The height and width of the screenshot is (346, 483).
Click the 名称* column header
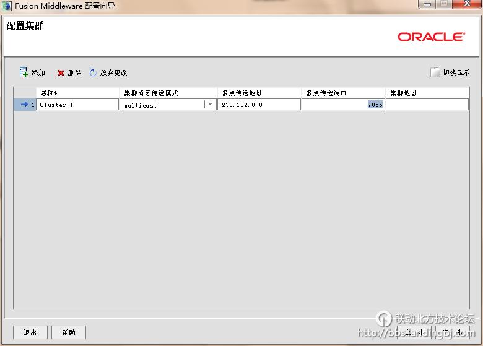pyautogui.click(x=77, y=93)
